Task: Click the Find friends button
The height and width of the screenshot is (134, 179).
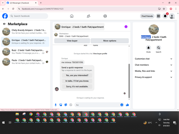Action: coord(147,16)
